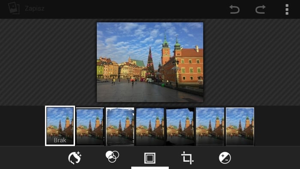Select the Brak no-border thumbnail
300x169 pixels.
pyautogui.click(x=60, y=126)
